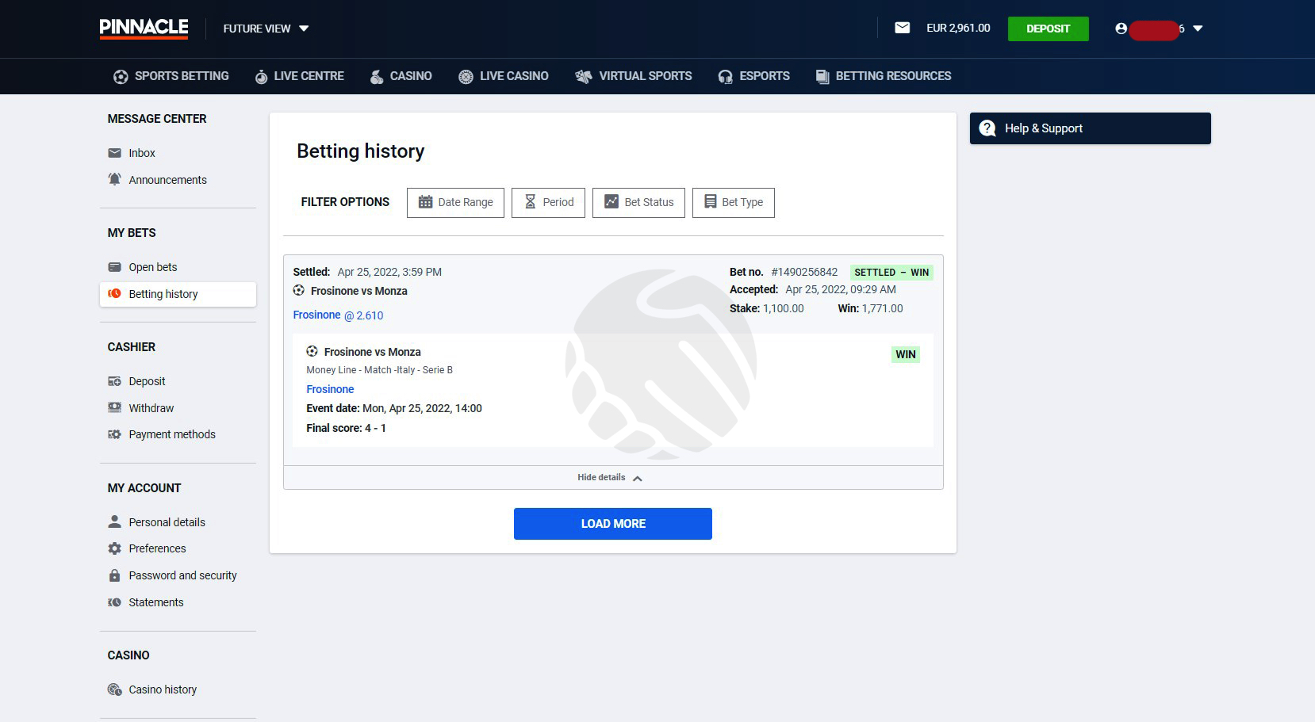
Task: Click the ticket icon next to Open bets
Action: (115, 267)
